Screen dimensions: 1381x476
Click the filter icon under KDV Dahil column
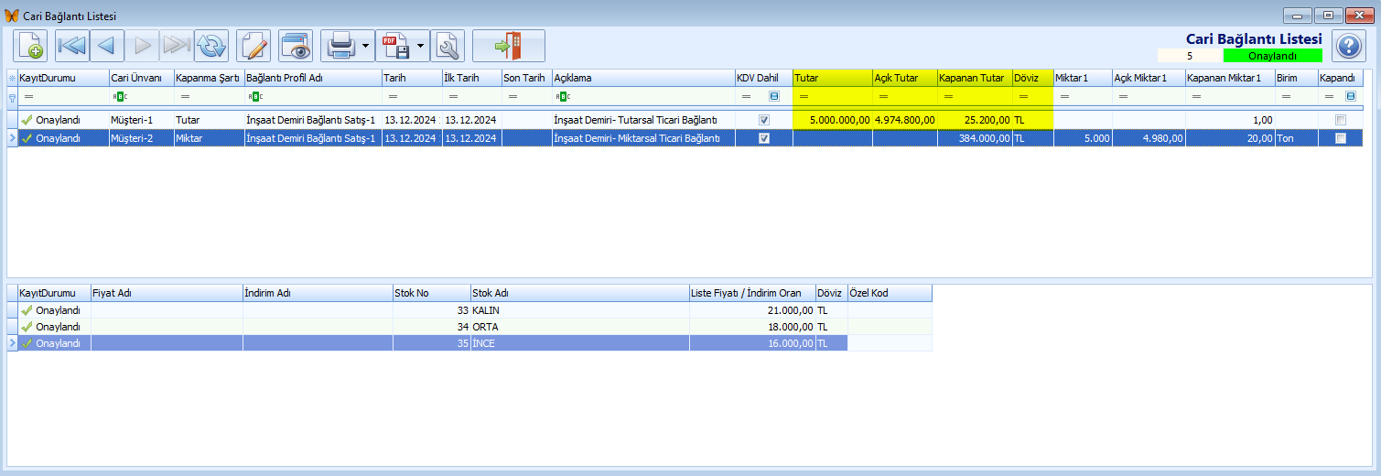tap(774, 96)
